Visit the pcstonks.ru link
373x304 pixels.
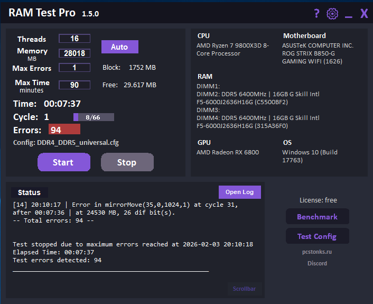[317, 252]
